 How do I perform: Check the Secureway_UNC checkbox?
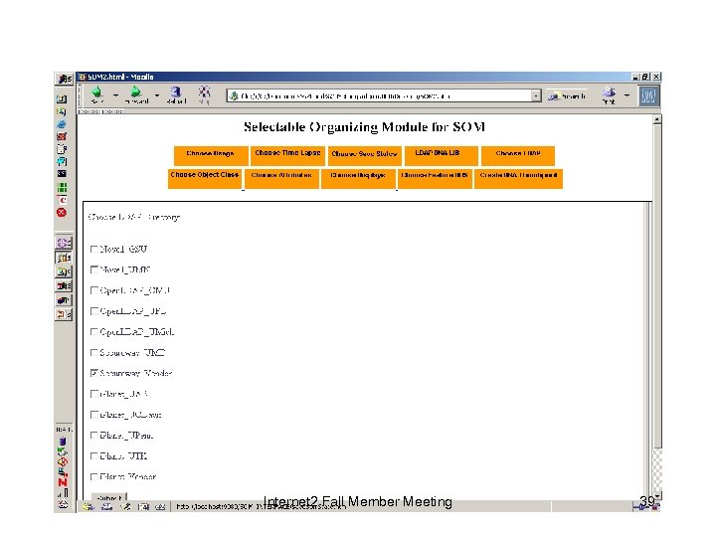[94, 352]
